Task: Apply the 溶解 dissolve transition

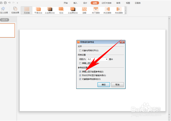Action: coord(84,10)
